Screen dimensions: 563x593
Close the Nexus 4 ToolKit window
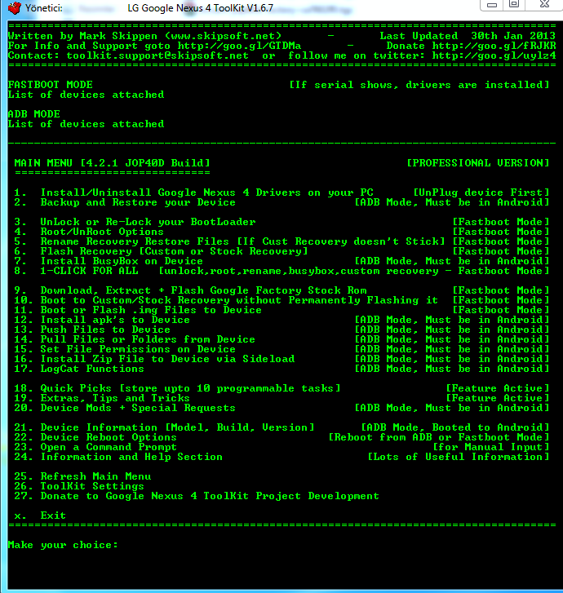(x=544, y=5)
